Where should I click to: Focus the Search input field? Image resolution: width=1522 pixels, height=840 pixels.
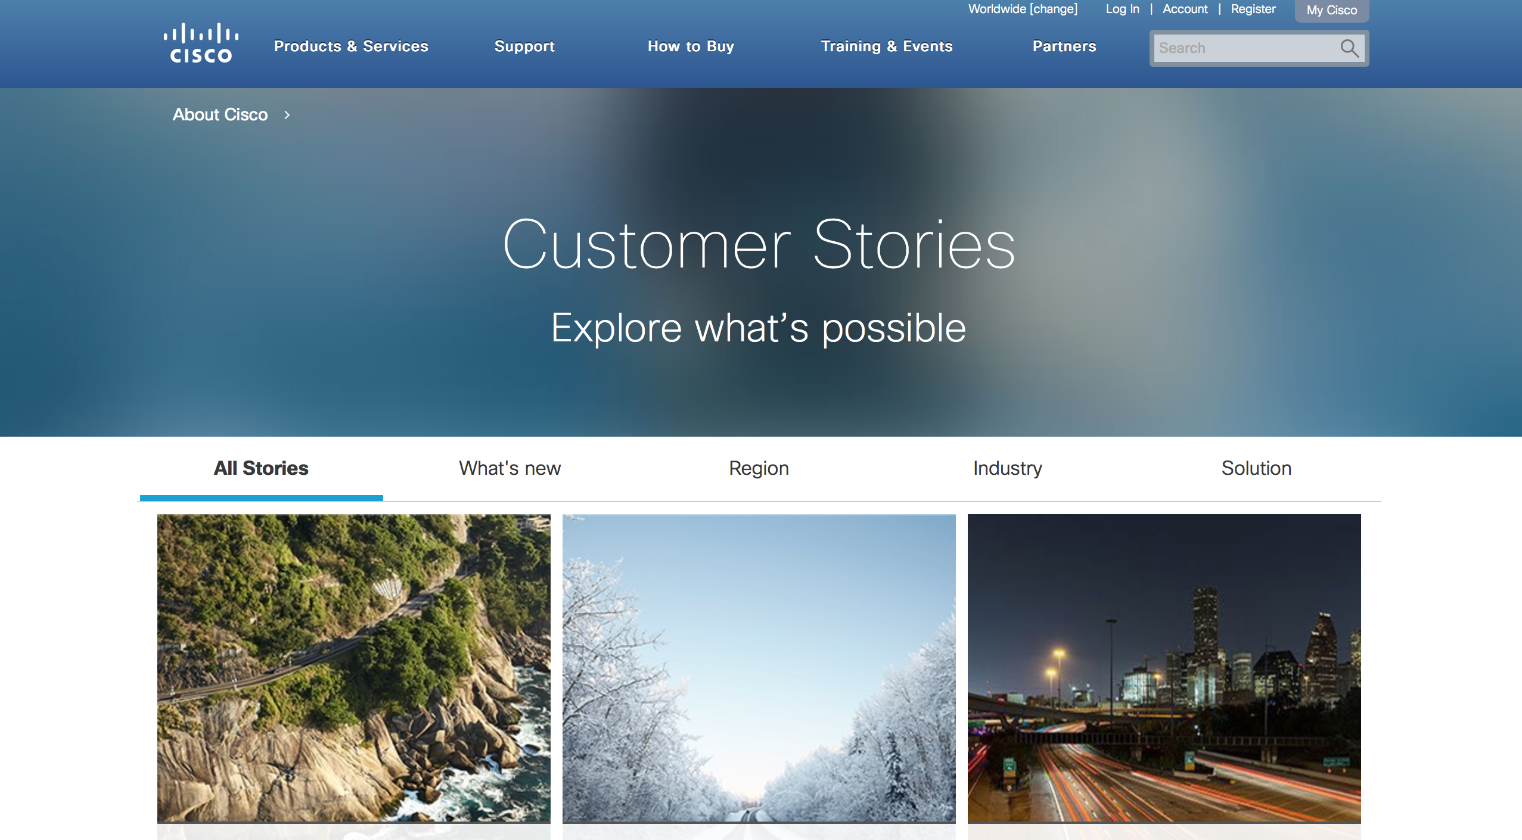[x=1245, y=48]
